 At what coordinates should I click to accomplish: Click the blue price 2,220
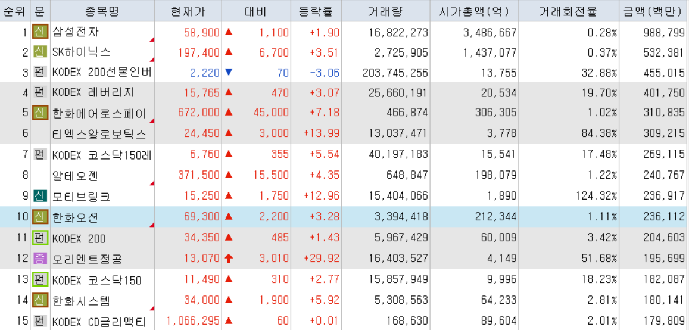(205, 73)
